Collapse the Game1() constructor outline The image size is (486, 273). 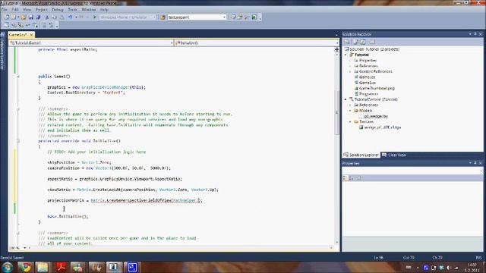pyautogui.click(x=18, y=77)
